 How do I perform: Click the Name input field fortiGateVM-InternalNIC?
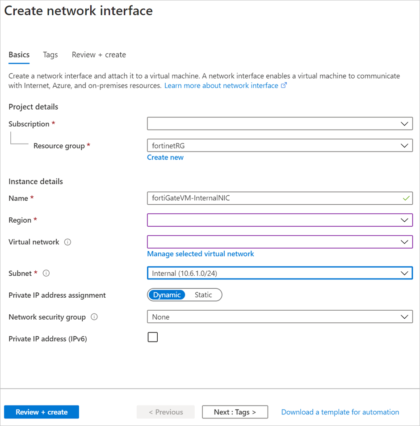[280, 198]
